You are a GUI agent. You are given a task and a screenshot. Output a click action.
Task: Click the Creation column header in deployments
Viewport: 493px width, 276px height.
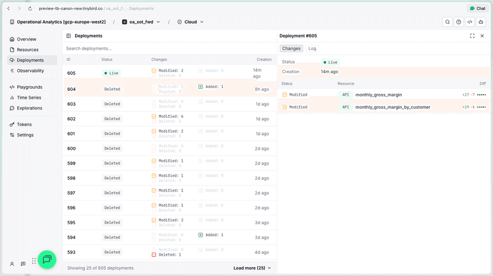tap(264, 59)
